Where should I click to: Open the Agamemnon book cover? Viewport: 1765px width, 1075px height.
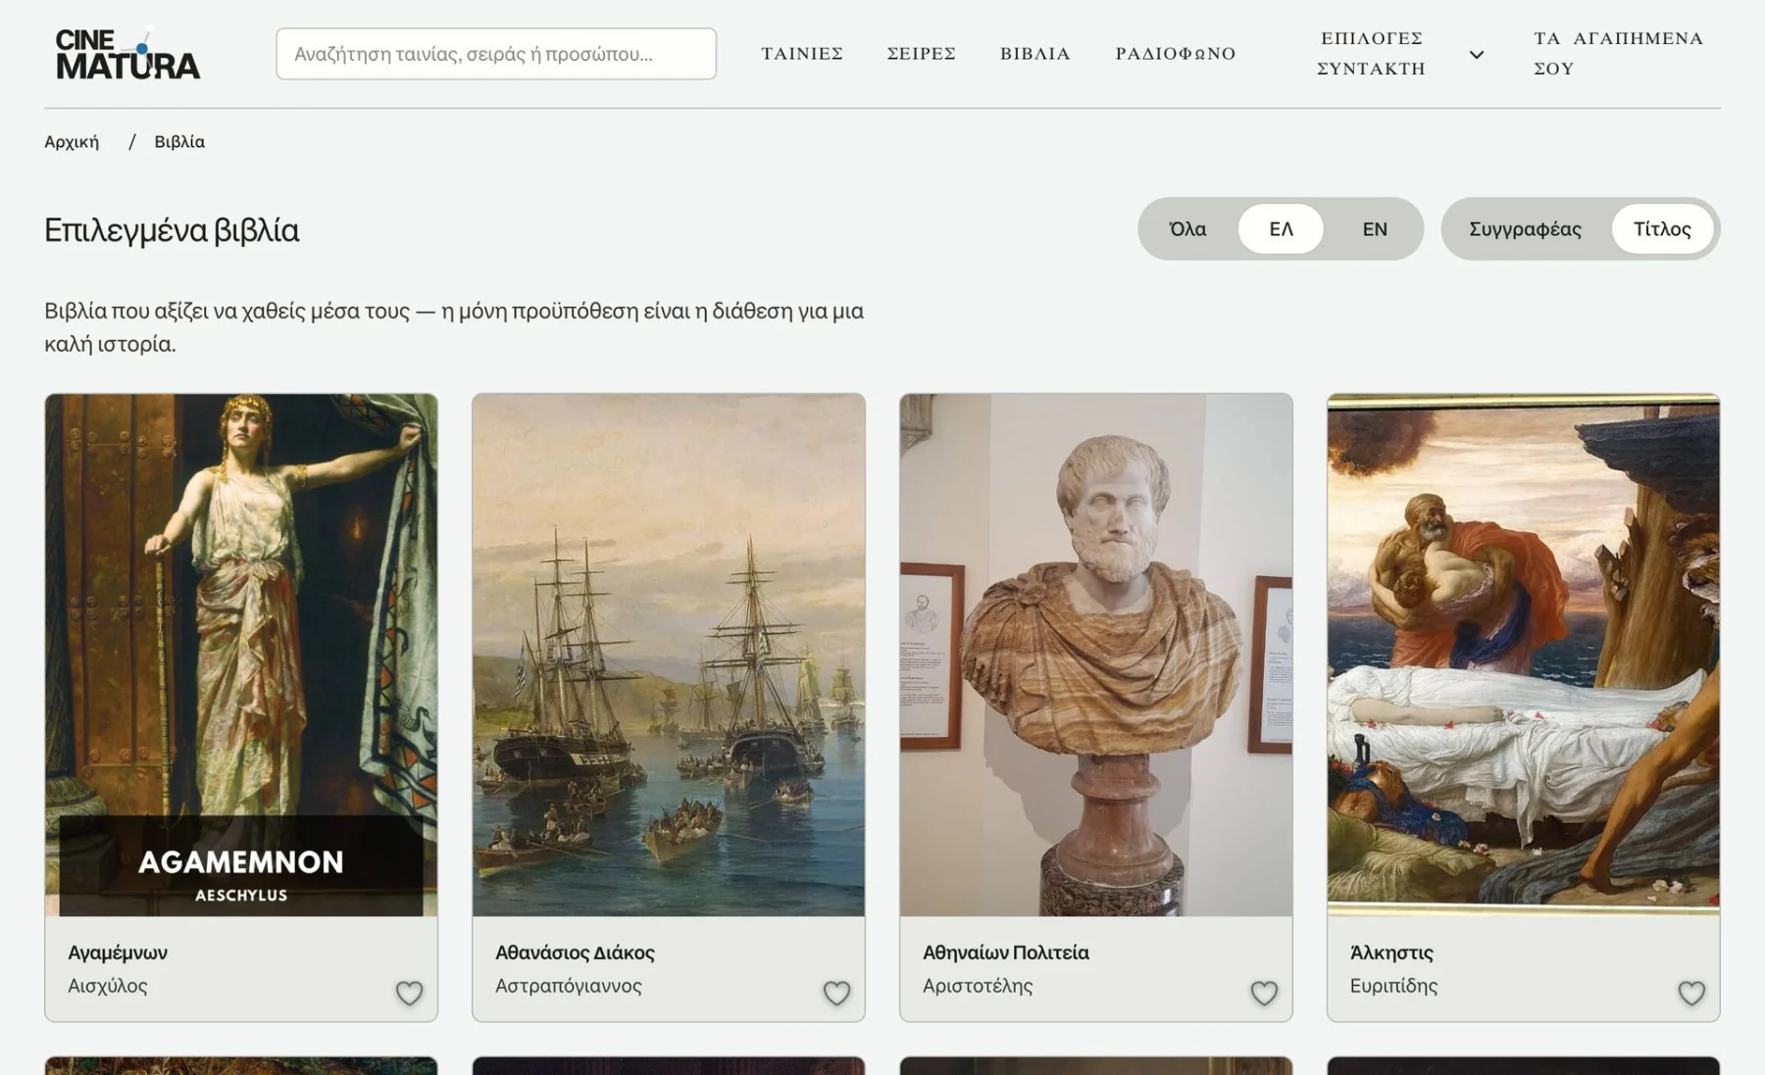(x=241, y=655)
